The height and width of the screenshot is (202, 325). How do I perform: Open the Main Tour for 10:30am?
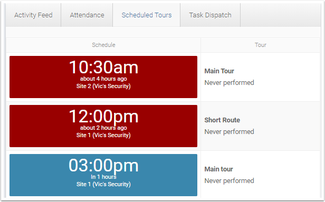click(219, 71)
